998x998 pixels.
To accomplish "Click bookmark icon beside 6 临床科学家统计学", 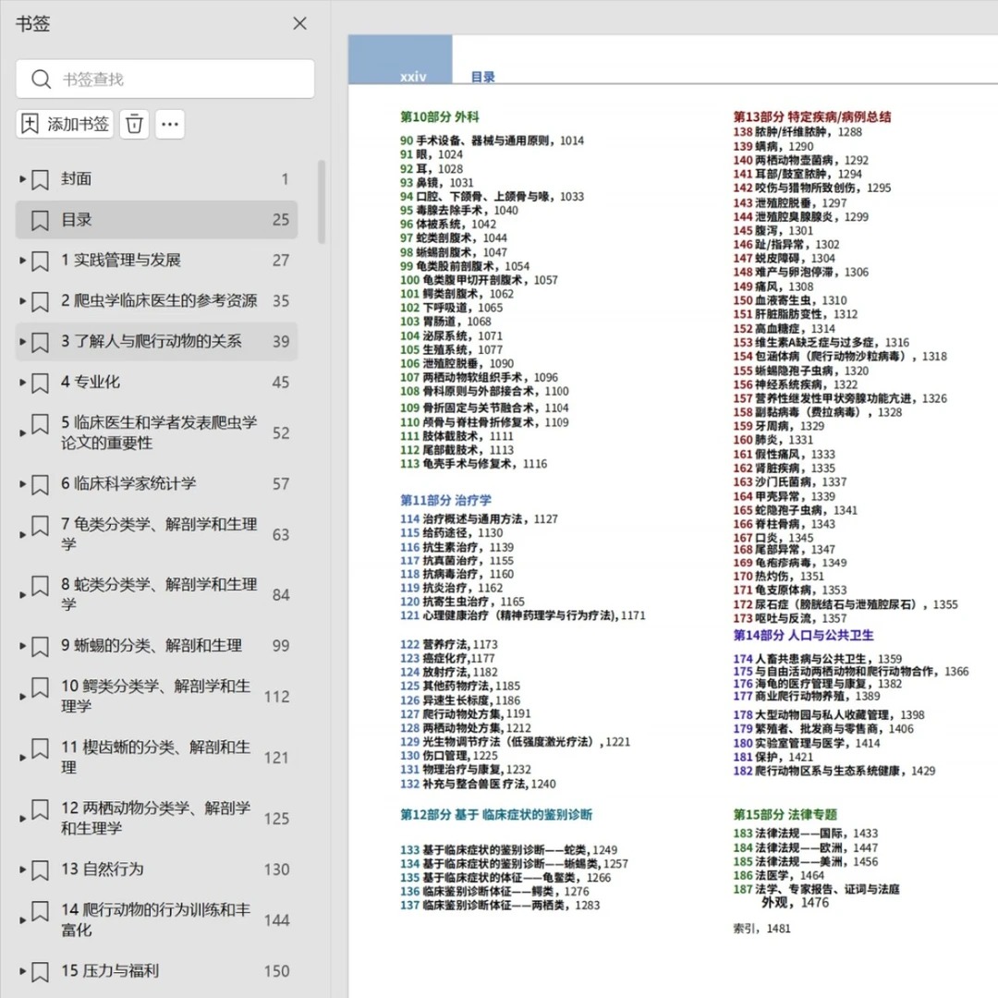I will pos(40,484).
